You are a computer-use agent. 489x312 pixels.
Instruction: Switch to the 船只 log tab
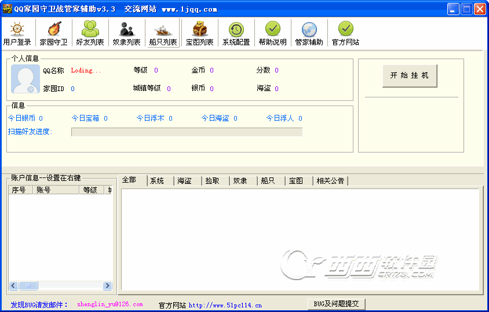[x=271, y=181]
